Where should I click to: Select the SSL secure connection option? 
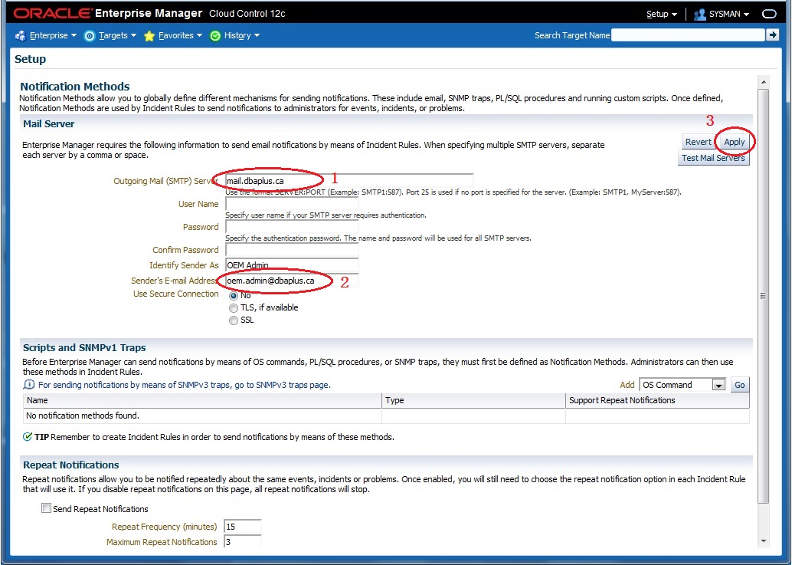pyautogui.click(x=233, y=320)
